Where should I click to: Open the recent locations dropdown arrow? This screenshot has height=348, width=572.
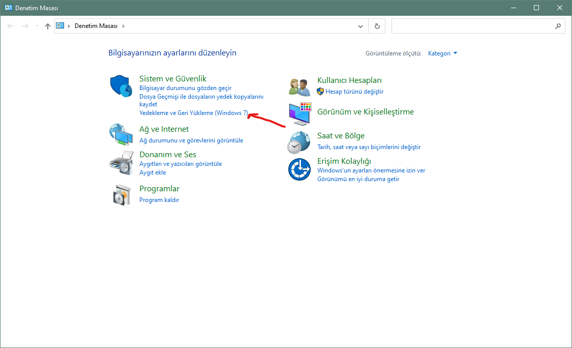point(37,26)
